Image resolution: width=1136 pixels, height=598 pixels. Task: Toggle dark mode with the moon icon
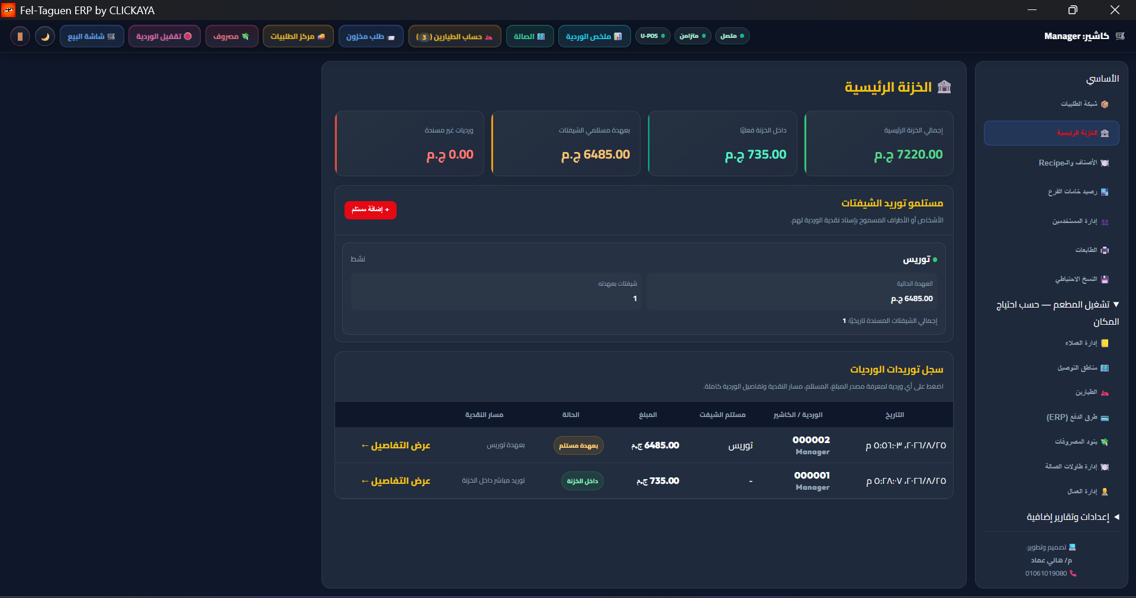point(45,36)
